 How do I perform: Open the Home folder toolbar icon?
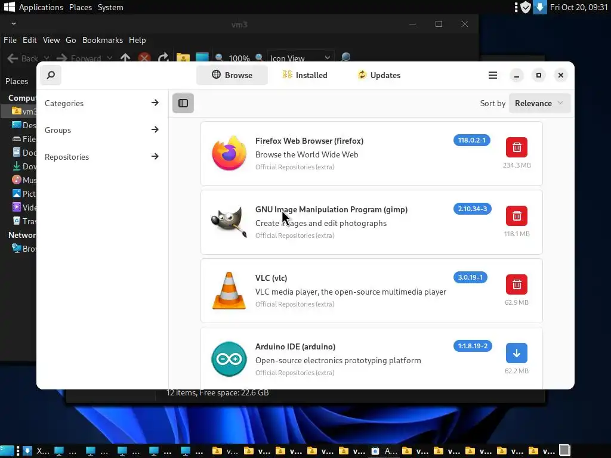coord(183,58)
